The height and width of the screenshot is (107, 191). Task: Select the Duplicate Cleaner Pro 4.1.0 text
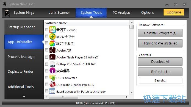point(75,85)
